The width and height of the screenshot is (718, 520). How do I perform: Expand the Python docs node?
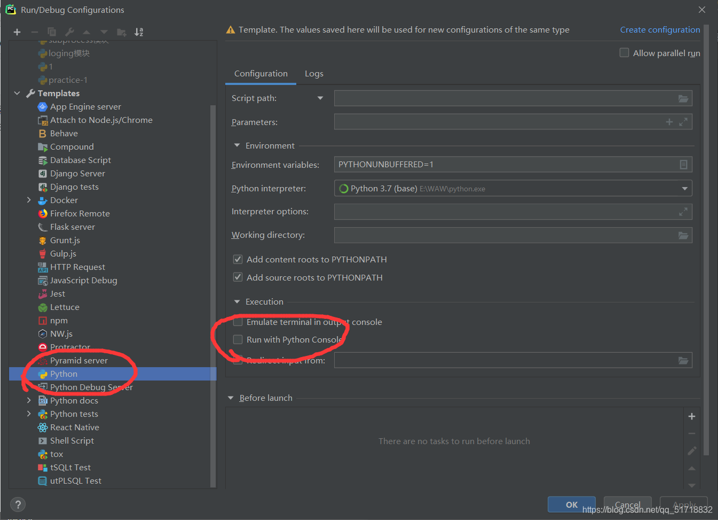tap(29, 400)
